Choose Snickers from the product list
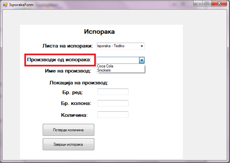Screen dimensions: 230x163 [x=104, y=70]
